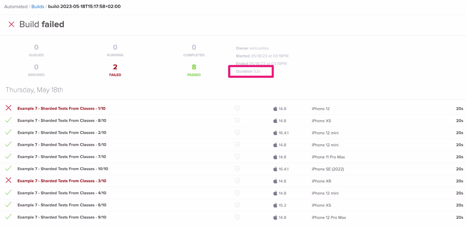Click shield icon in test 5/10 row
Viewport: 466px width, 229px height.
click(237, 145)
